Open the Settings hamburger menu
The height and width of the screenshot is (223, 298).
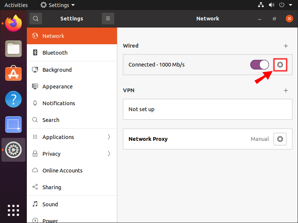[108, 18]
